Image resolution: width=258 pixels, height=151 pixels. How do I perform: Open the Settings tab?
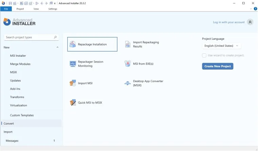pyautogui.click(x=53, y=9)
